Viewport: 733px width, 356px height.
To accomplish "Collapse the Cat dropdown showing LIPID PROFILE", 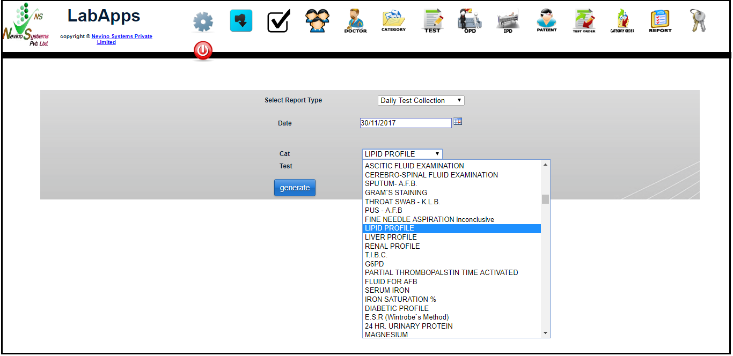I will tap(402, 154).
